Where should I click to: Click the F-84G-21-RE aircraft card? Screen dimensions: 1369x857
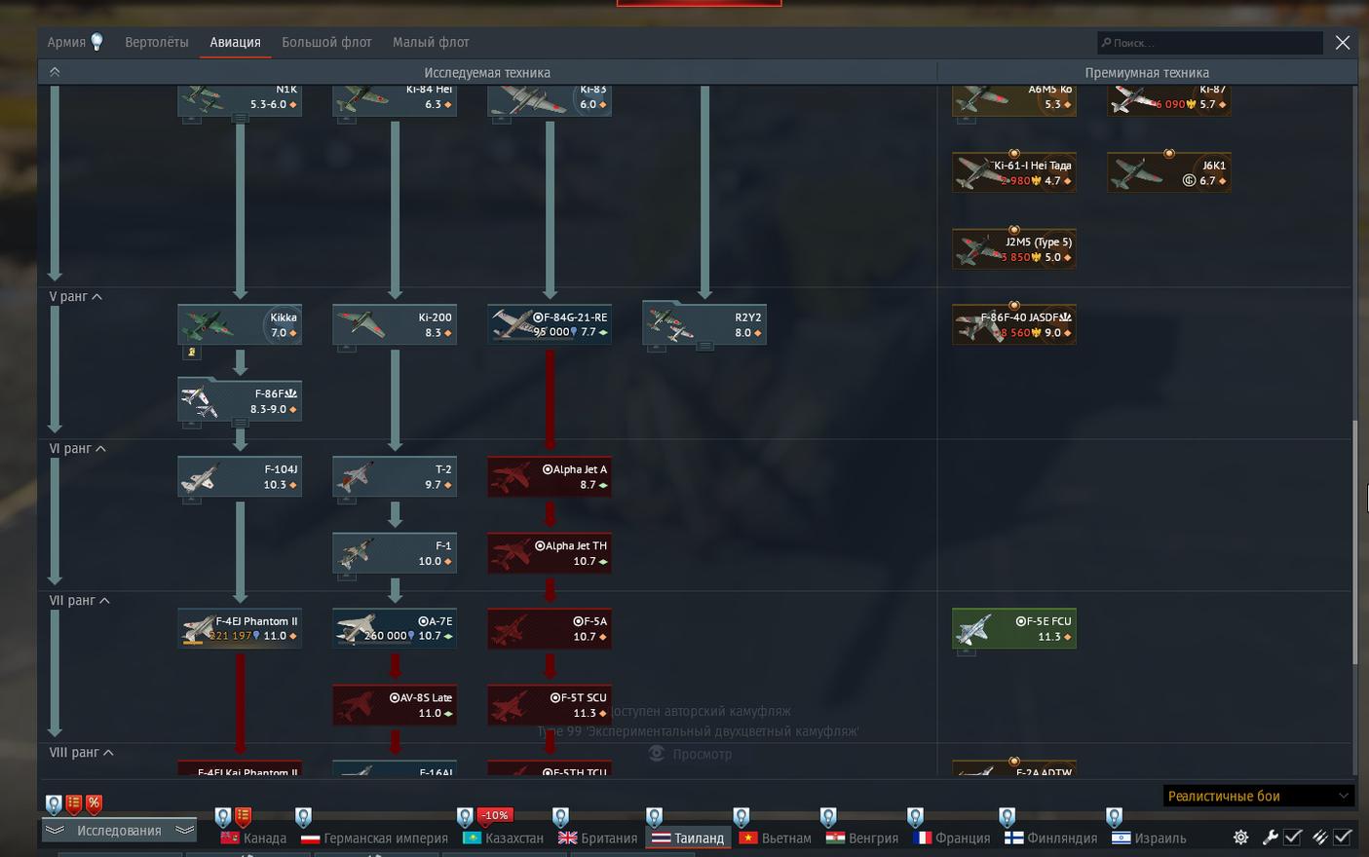pyautogui.click(x=550, y=325)
